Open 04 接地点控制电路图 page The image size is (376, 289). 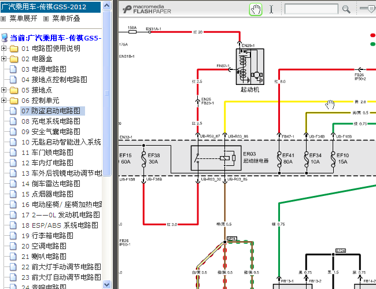54,80
